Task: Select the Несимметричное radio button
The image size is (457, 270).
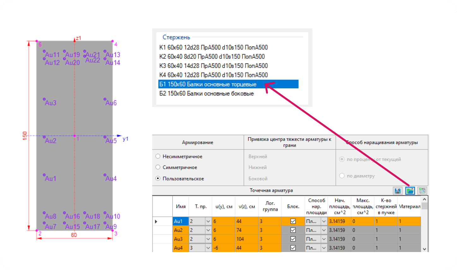Action: tap(158, 156)
